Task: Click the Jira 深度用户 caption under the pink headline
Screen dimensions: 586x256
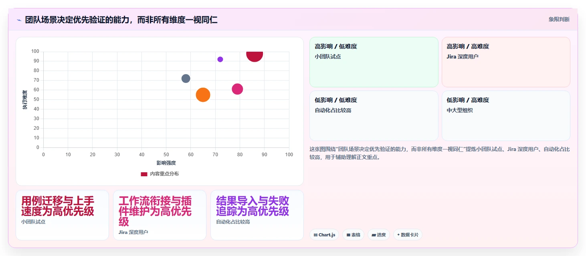Action: [133, 232]
